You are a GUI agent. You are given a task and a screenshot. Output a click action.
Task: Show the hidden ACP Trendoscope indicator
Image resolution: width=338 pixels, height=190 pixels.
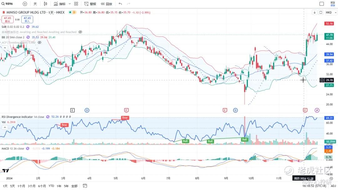[x=39, y=42]
